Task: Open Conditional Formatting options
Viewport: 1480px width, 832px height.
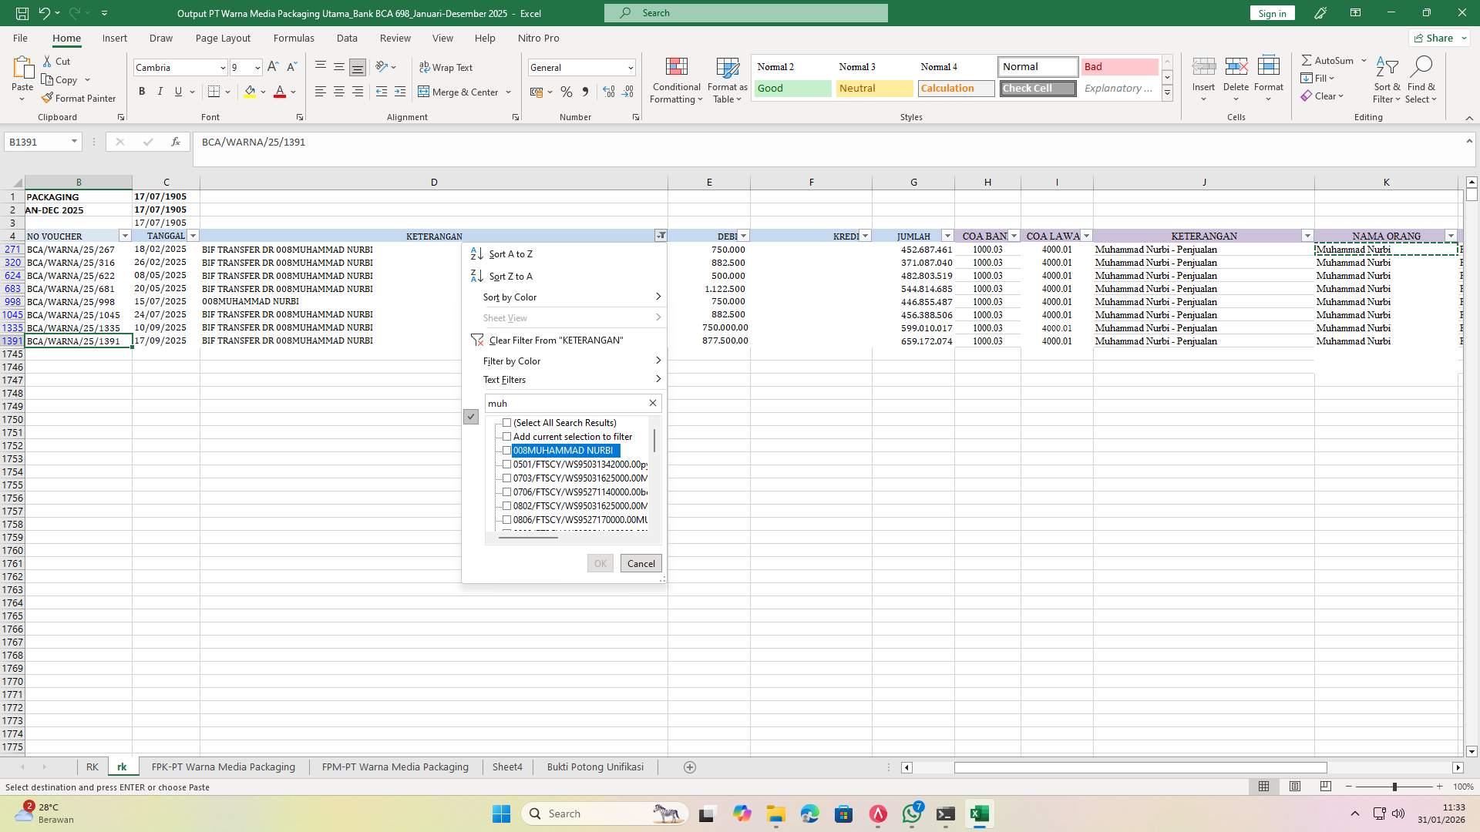Action: (676, 80)
